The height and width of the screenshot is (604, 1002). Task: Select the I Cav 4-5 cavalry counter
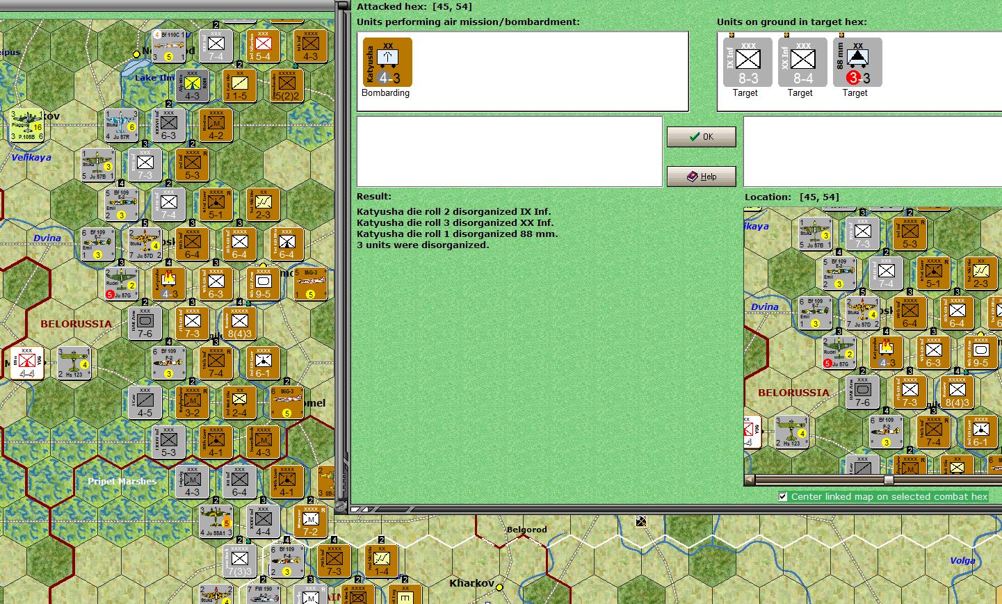point(145,402)
